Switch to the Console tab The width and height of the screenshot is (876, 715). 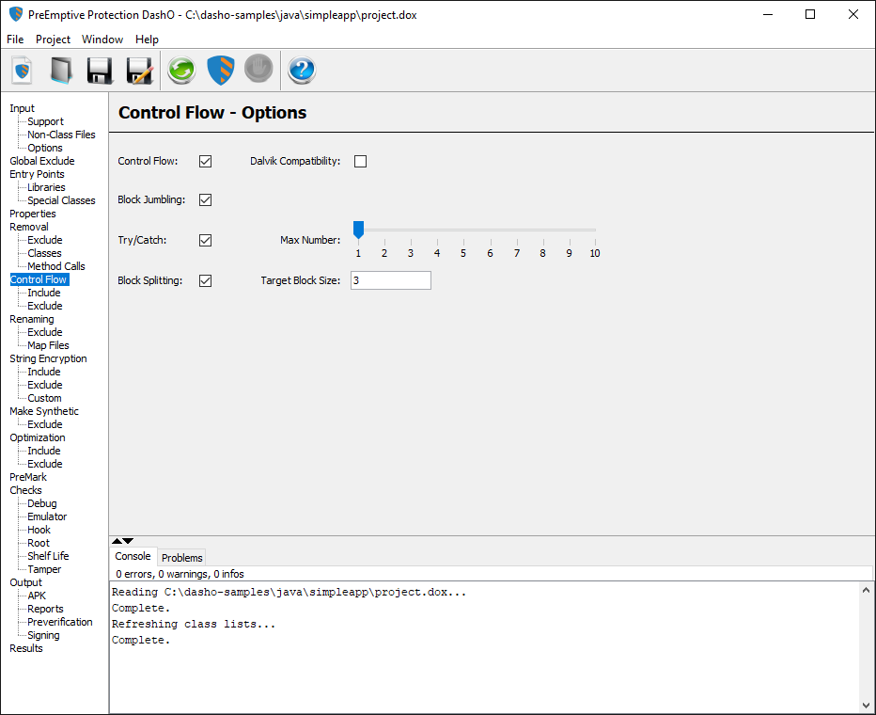coord(133,556)
